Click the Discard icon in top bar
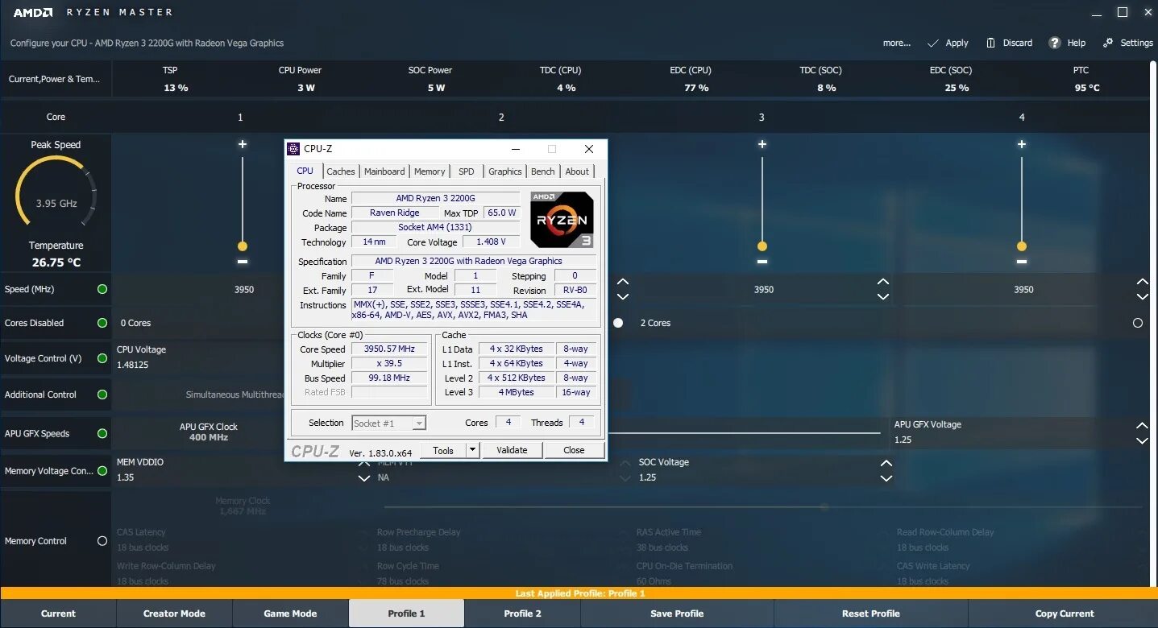The height and width of the screenshot is (628, 1158). click(x=990, y=43)
